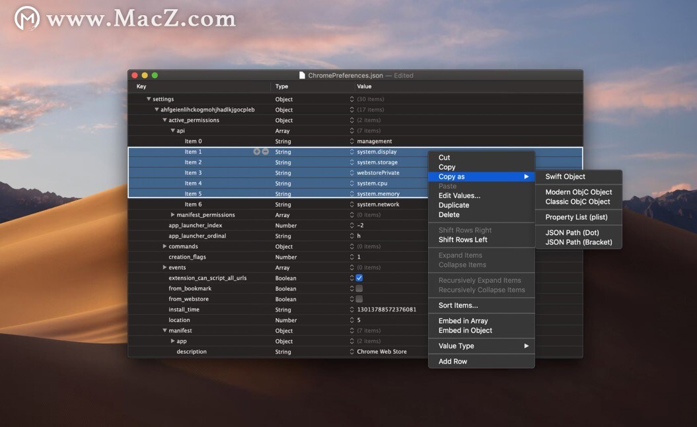Click the value 'system.network'

click(x=379, y=204)
